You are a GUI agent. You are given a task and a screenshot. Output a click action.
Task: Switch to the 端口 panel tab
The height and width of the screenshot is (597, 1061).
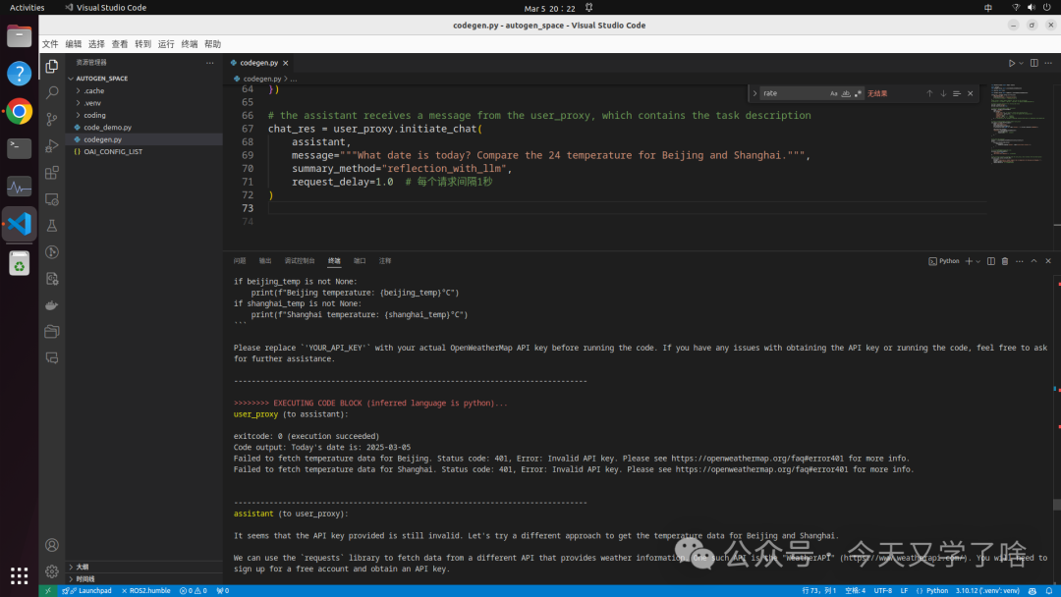[x=360, y=261]
